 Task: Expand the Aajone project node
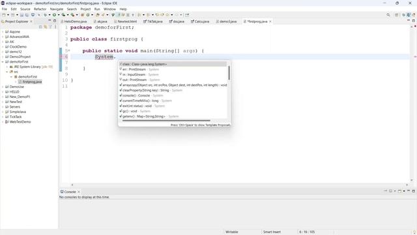coord(3,32)
